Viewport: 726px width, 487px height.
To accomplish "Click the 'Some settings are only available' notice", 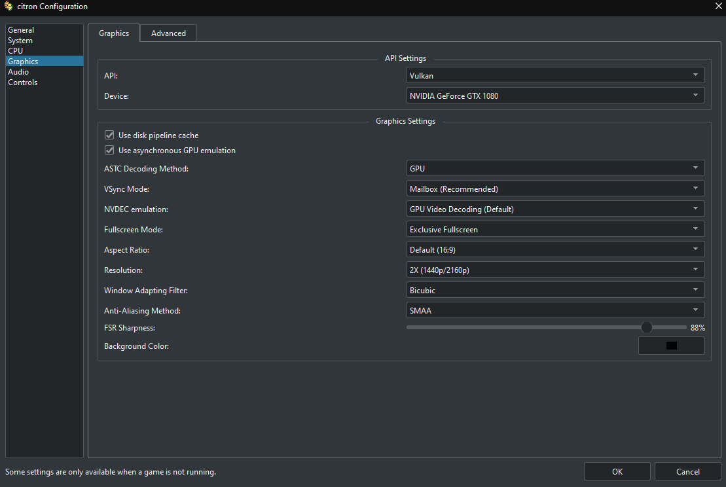I will click(x=111, y=472).
